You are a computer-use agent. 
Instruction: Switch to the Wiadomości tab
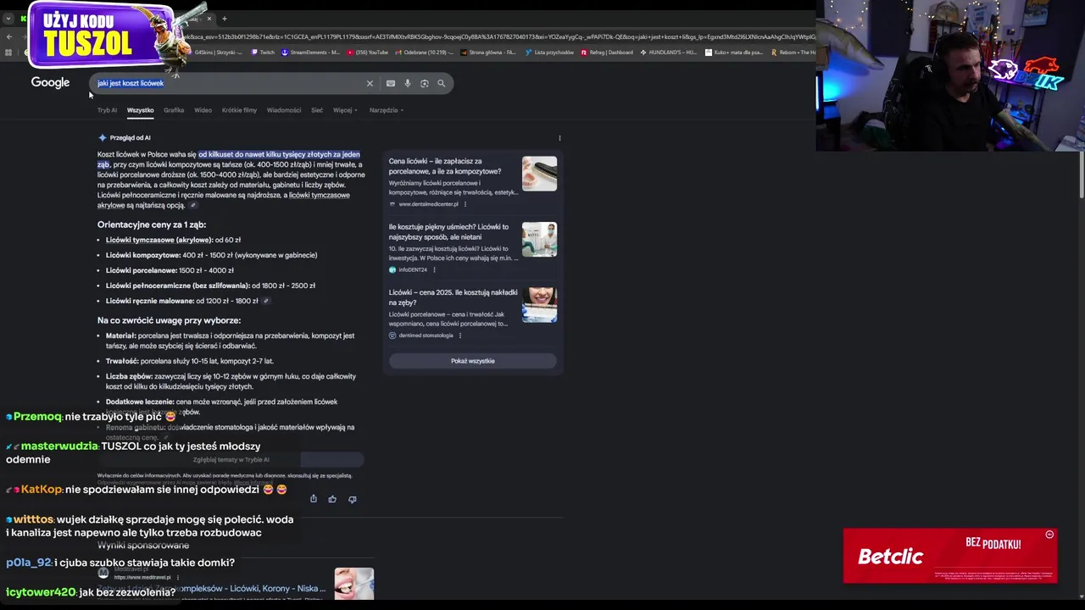[284, 110]
